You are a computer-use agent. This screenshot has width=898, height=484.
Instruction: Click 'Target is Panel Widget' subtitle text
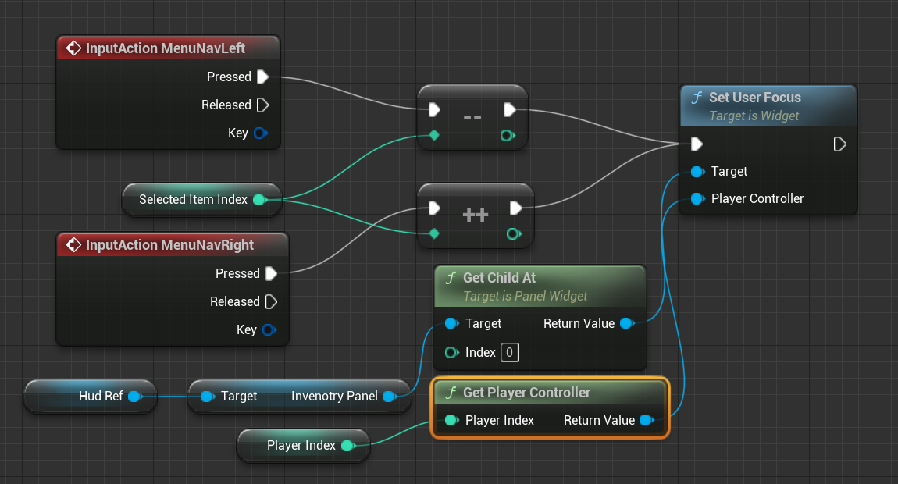tap(526, 296)
